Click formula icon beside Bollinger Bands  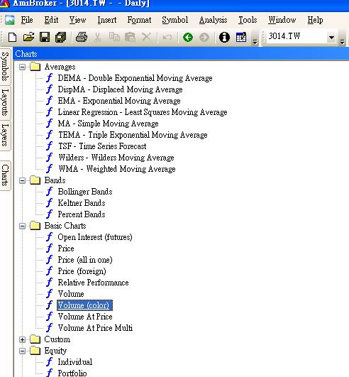[50, 192]
